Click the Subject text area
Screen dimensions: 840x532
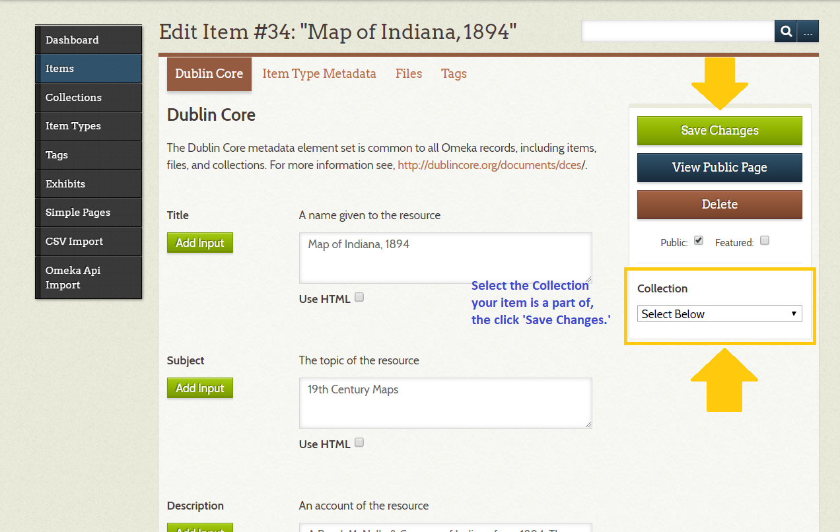(446, 403)
